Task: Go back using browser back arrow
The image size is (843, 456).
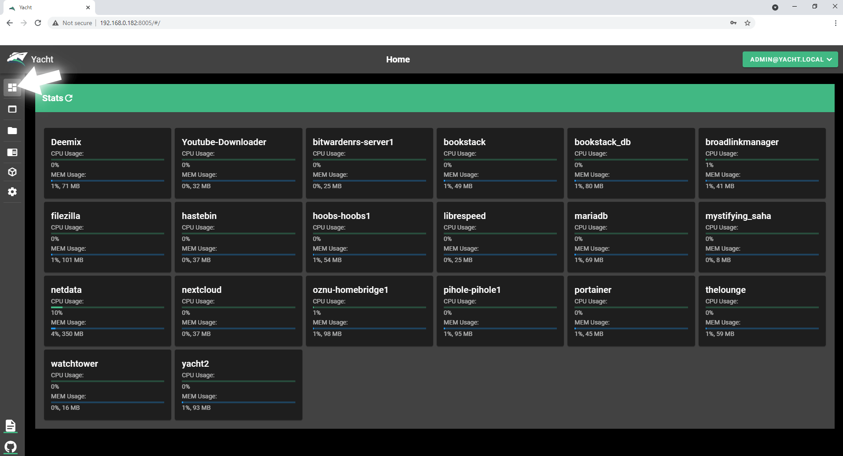Action: click(10, 23)
